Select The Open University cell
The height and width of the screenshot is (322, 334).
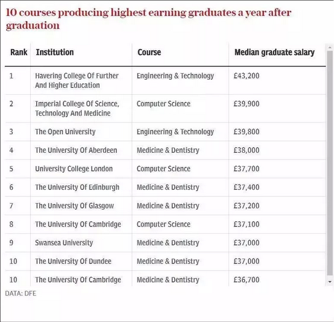(x=65, y=132)
